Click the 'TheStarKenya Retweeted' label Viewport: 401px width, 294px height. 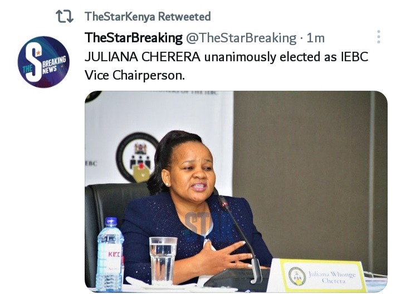148,17
